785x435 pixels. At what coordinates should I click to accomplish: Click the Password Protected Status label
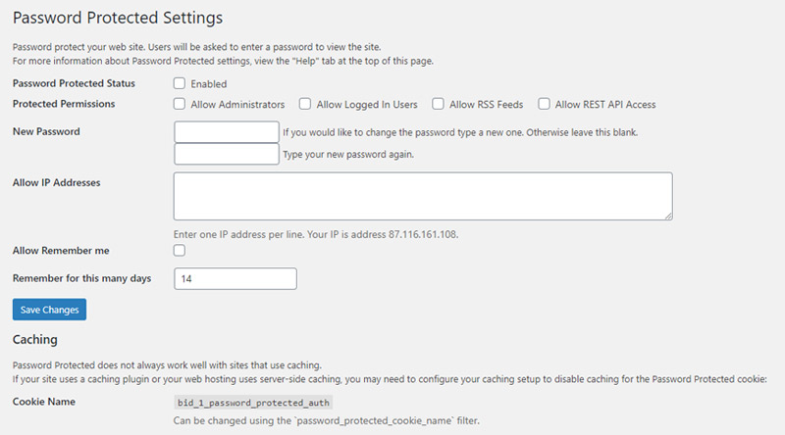74,83
